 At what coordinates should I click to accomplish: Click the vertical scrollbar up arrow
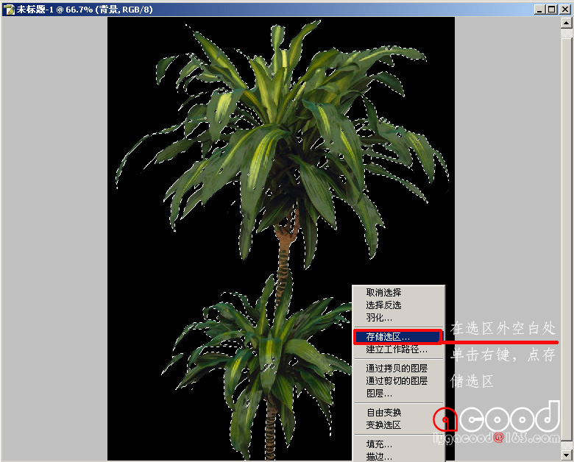tap(567, 23)
